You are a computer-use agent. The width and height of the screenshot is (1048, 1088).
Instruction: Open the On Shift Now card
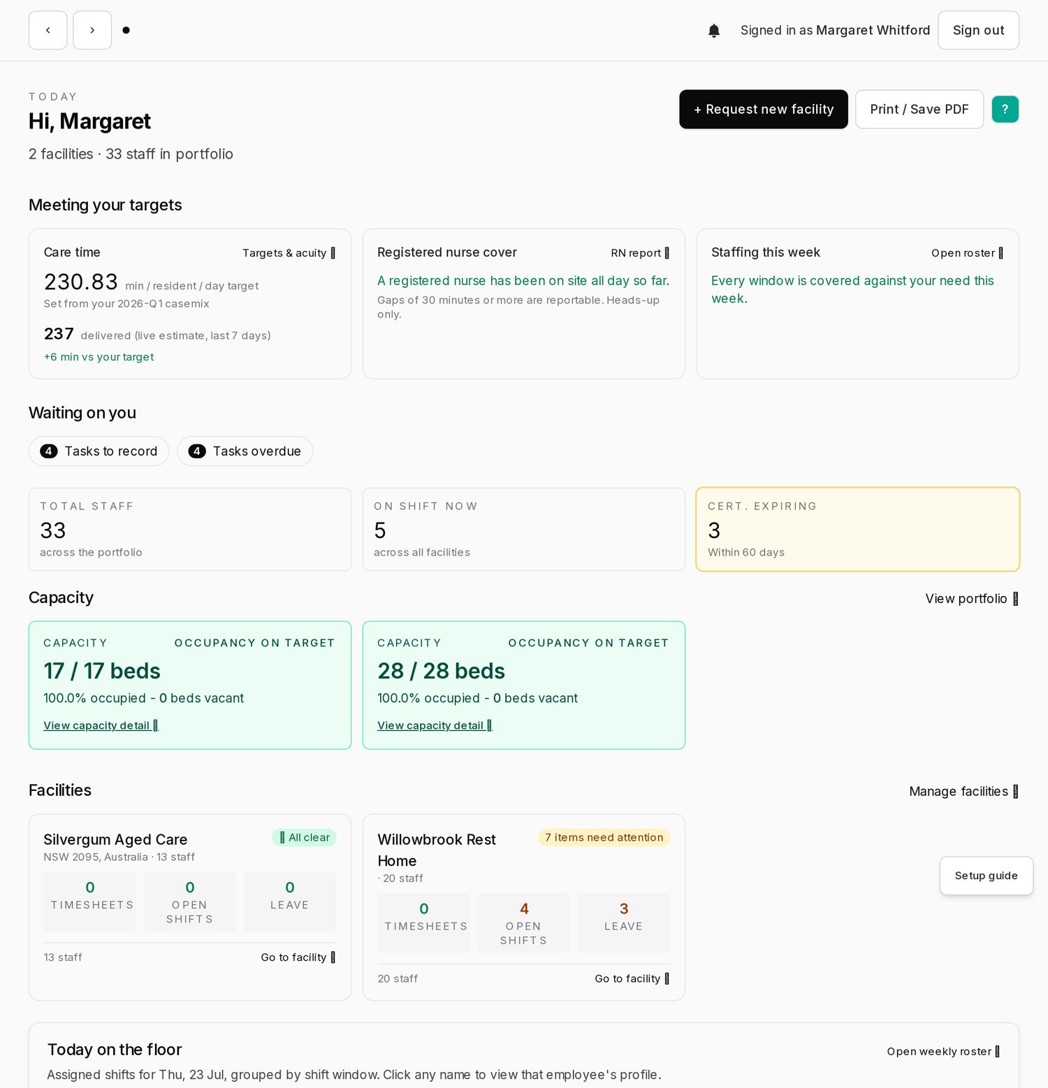pyautogui.click(x=524, y=529)
